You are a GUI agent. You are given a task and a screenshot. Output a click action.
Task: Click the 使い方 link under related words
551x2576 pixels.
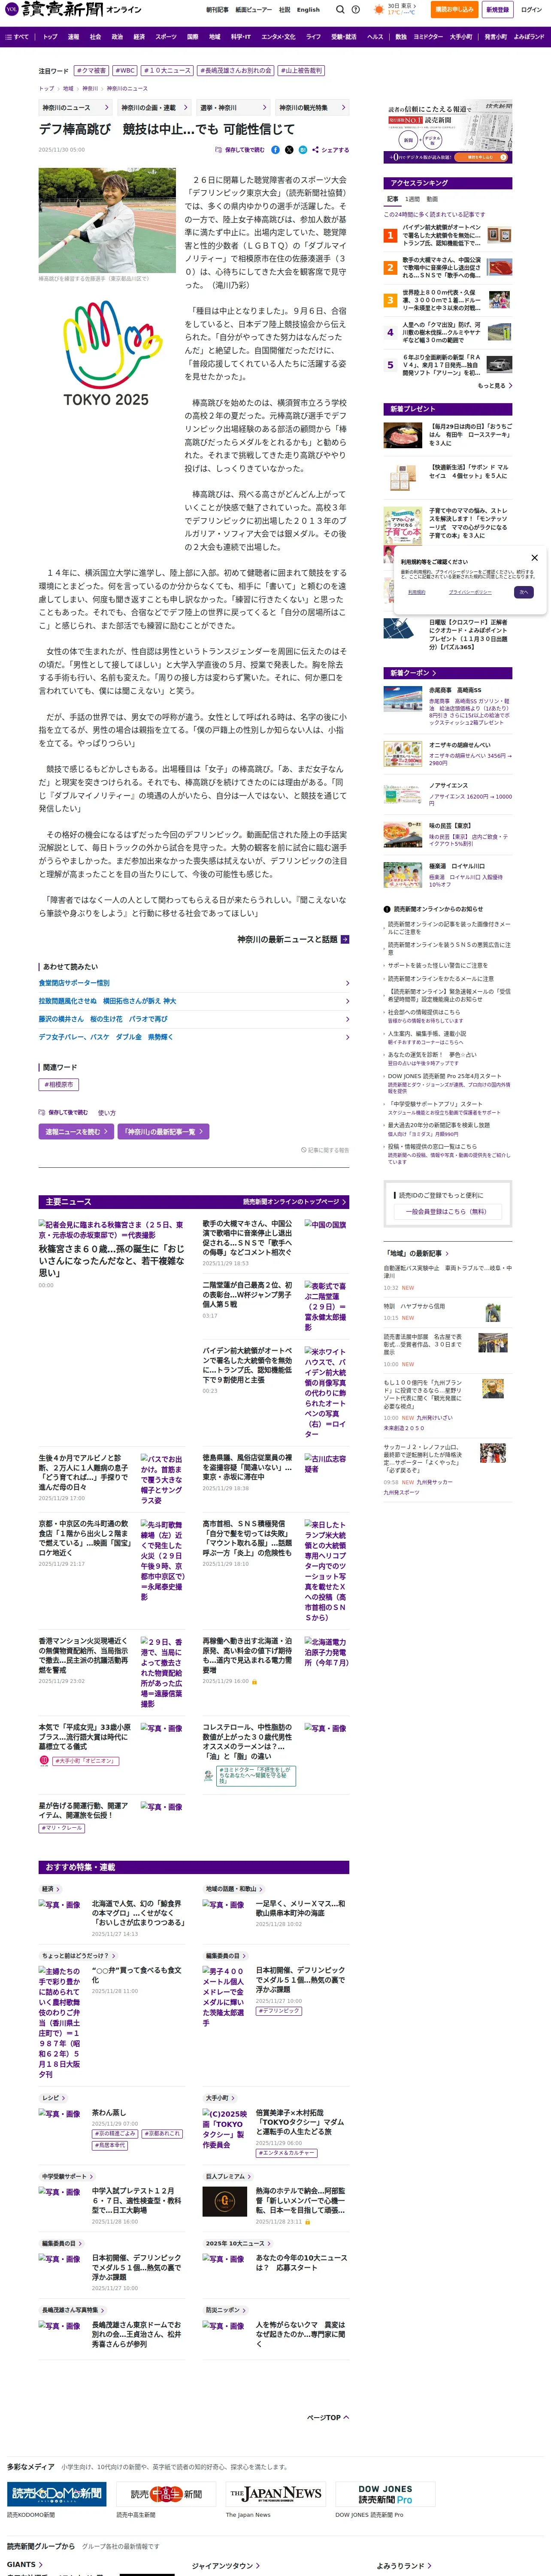point(107,1113)
